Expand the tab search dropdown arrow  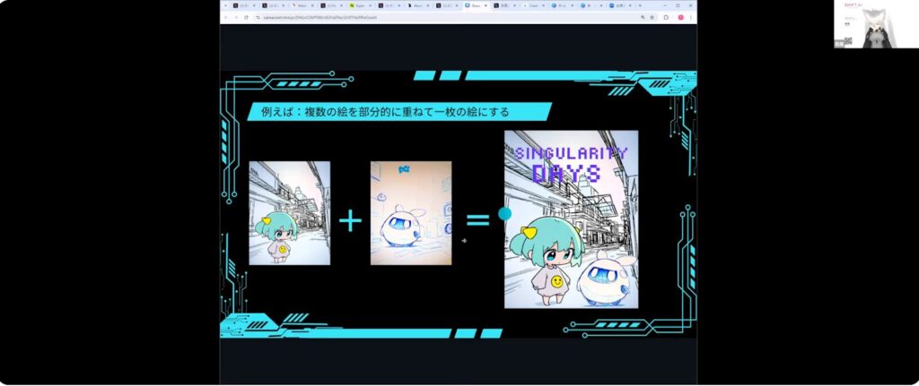click(x=224, y=5)
